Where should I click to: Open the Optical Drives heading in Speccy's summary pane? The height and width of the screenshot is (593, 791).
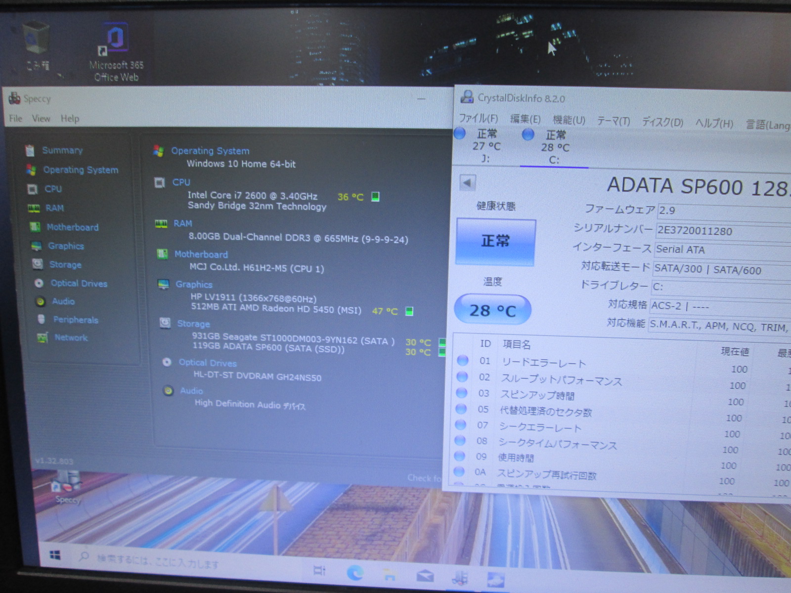[208, 363]
